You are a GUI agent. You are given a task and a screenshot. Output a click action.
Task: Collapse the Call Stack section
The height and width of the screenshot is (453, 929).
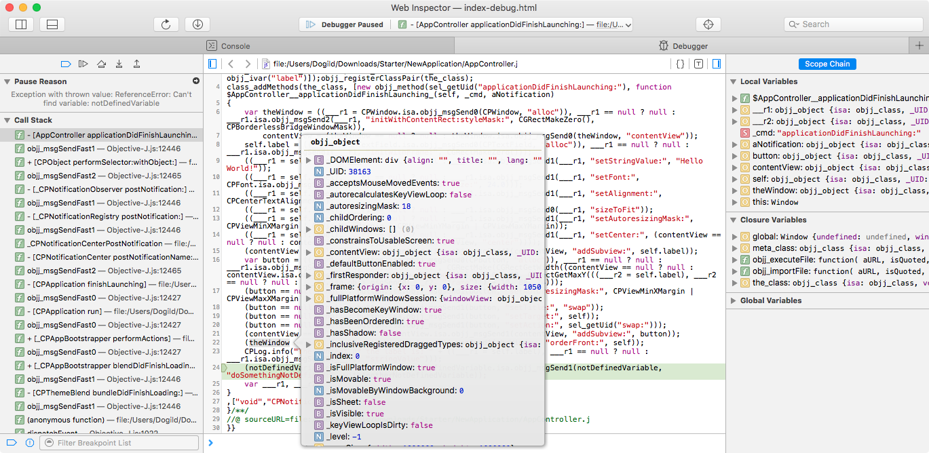tap(6, 120)
